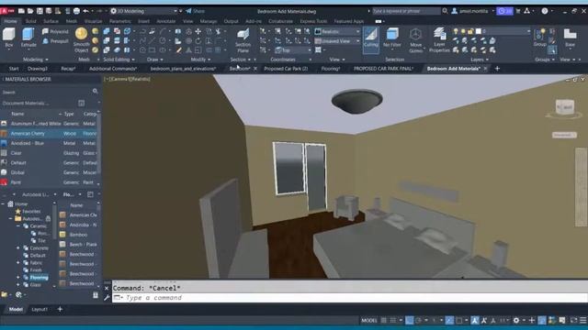Toggle the grid display in status bar
The height and width of the screenshot is (330, 588).
point(384,320)
